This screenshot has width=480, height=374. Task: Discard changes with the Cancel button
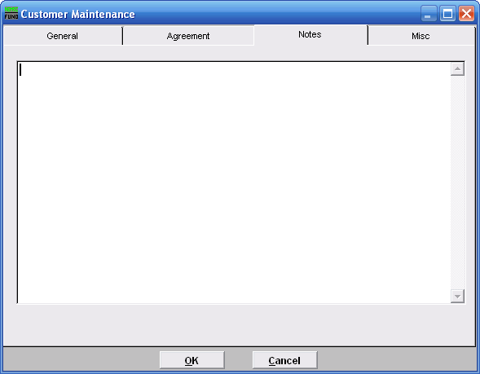coord(284,360)
